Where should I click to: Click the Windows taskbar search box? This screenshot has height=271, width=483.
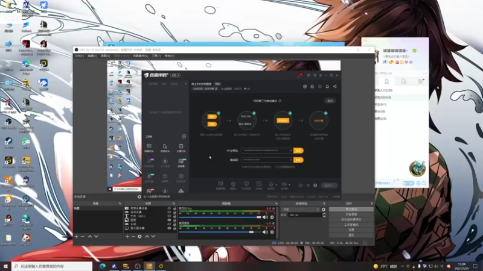[x=52, y=266]
